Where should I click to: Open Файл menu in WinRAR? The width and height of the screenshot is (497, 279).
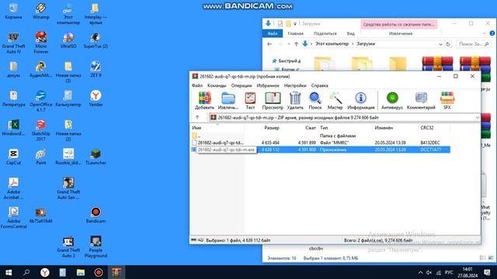pyautogui.click(x=197, y=85)
